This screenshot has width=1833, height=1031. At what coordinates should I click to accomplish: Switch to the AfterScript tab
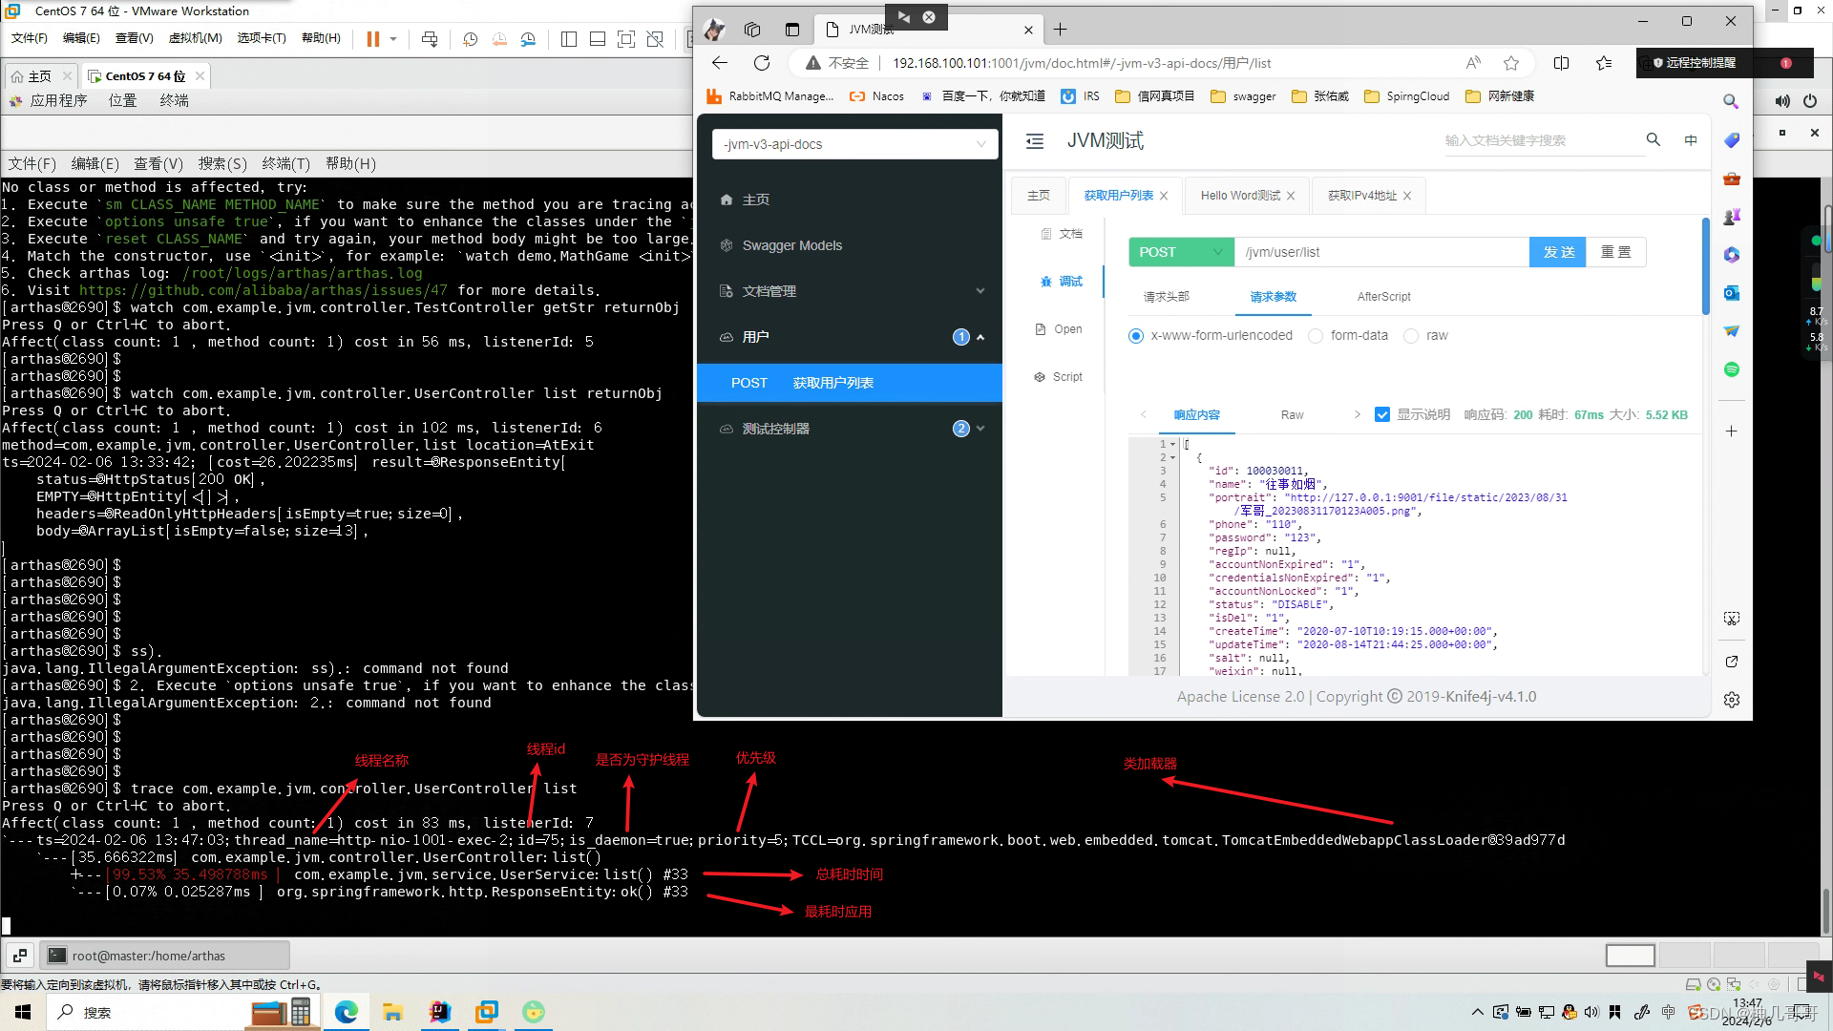(1383, 297)
